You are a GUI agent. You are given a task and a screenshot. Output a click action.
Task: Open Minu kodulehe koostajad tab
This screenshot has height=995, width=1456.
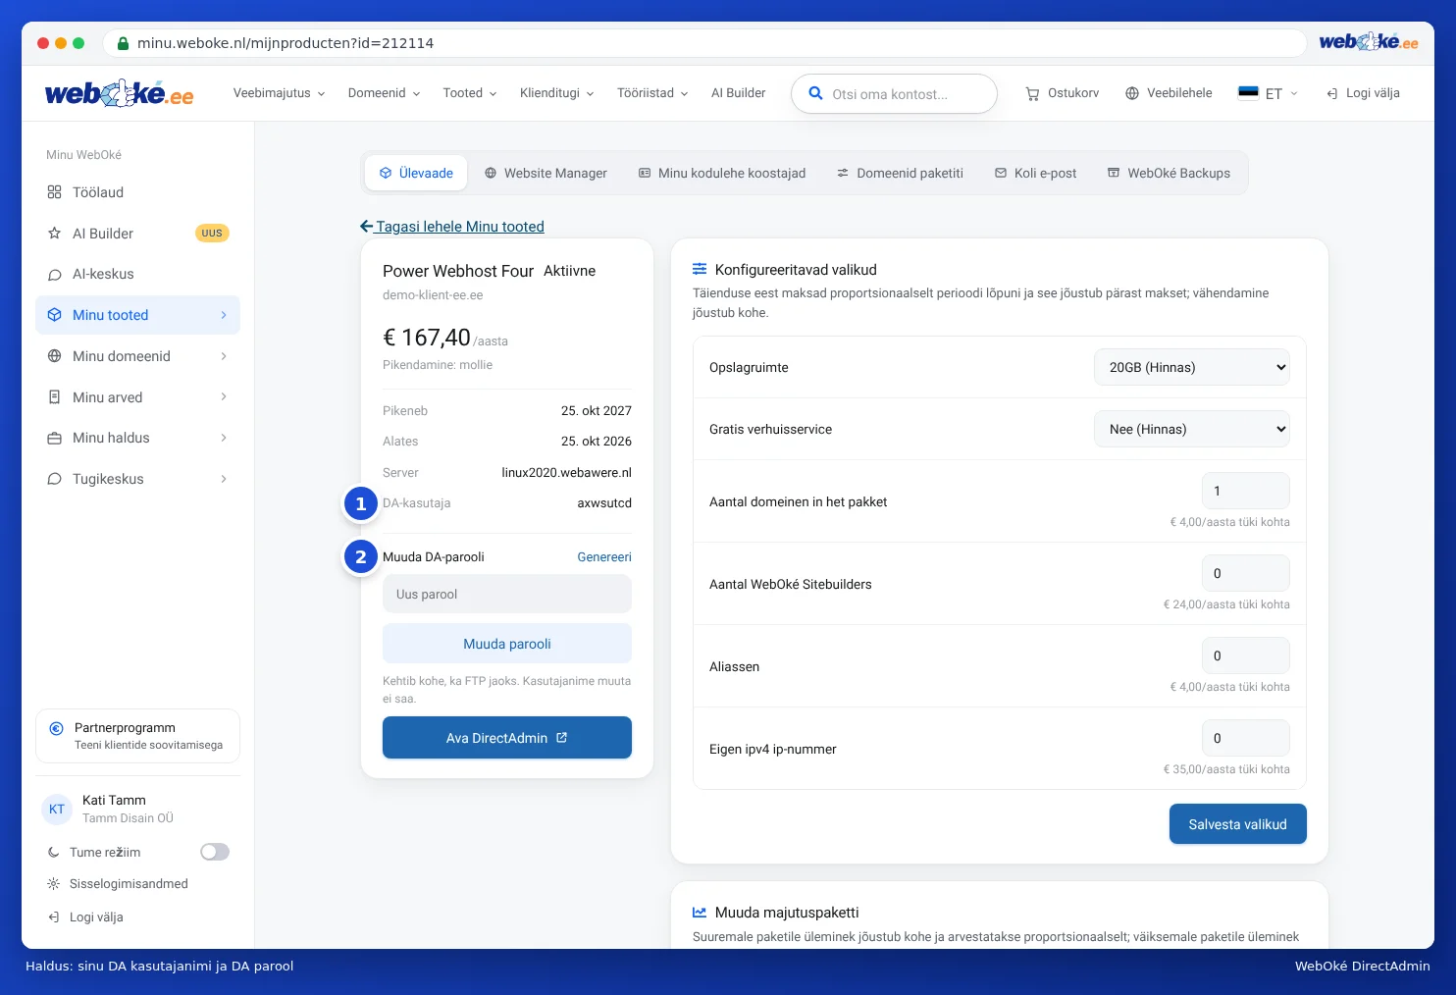coord(722,173)
